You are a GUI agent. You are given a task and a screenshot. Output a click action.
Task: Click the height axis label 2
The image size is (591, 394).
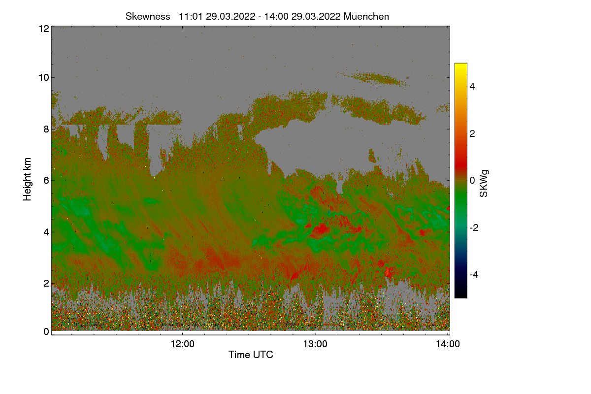46,283
